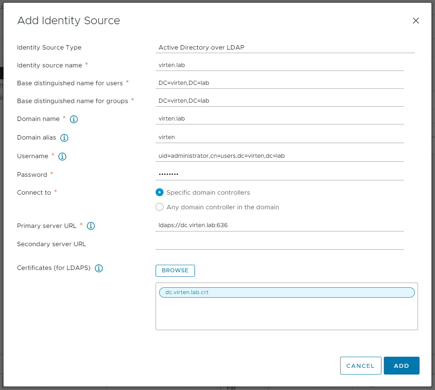
Task: Choose Any domain controller in the domain
Action: coord(160,207)
